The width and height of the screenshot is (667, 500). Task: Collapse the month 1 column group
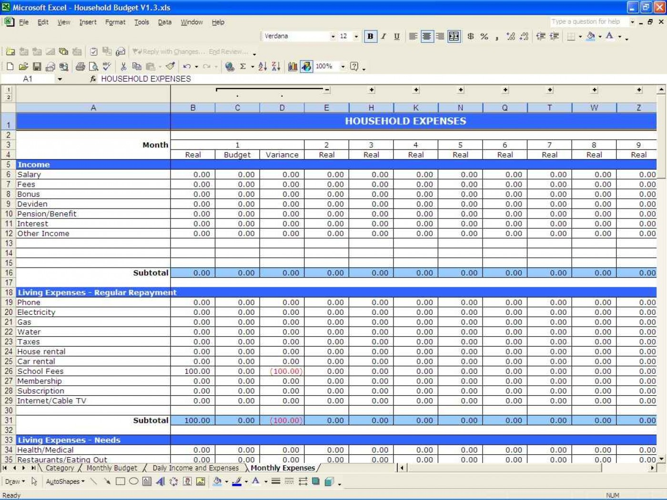327,90
